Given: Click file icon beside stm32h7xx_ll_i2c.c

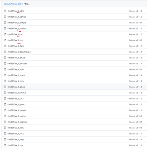Looking at the screenshot, I should click(x=5, y=98).
